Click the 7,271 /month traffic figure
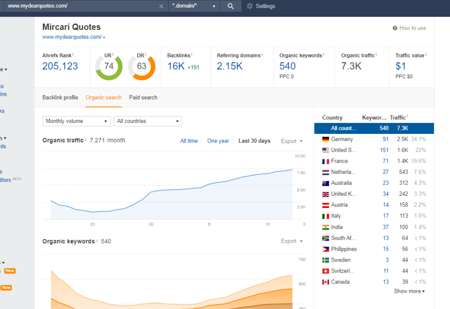Screen dimensions: 450x309 (x=107, y=140)
